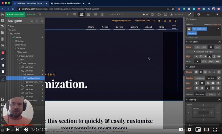Open the Add Elements plus panel
Screen dimensions: 222x134
pos(3,20)
